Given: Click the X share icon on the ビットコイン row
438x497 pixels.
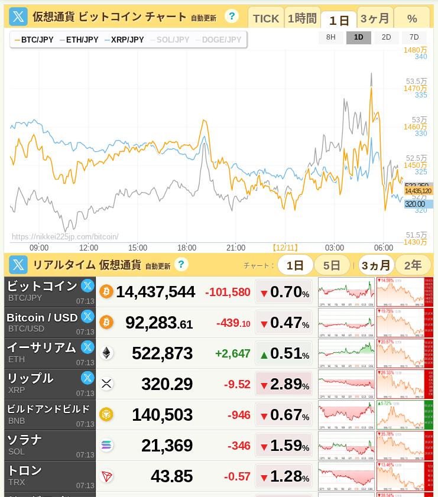Looking at the screenshot, I should 87,286.
